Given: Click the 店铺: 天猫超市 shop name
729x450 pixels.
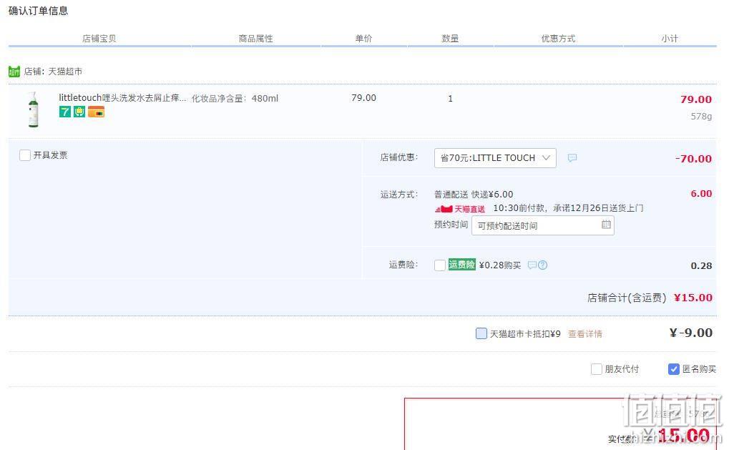Looking at the screenshot, I should click(53, 72).
